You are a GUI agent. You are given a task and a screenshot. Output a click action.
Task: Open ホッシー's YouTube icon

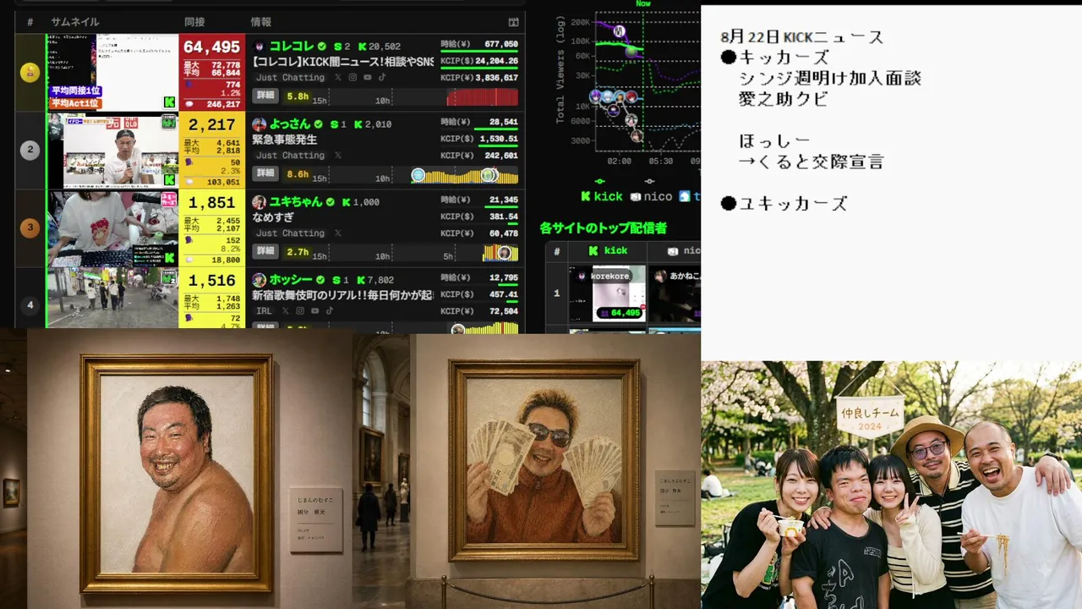pyautogui.click(x=314, y=311)
